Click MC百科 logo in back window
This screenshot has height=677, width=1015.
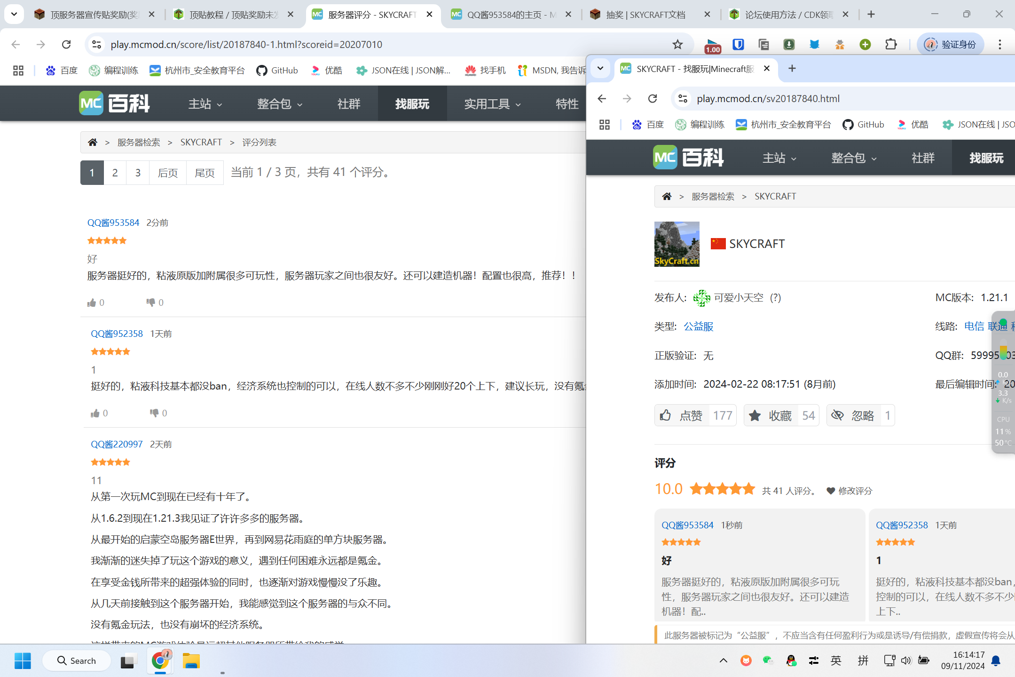(x=114, y=103)
